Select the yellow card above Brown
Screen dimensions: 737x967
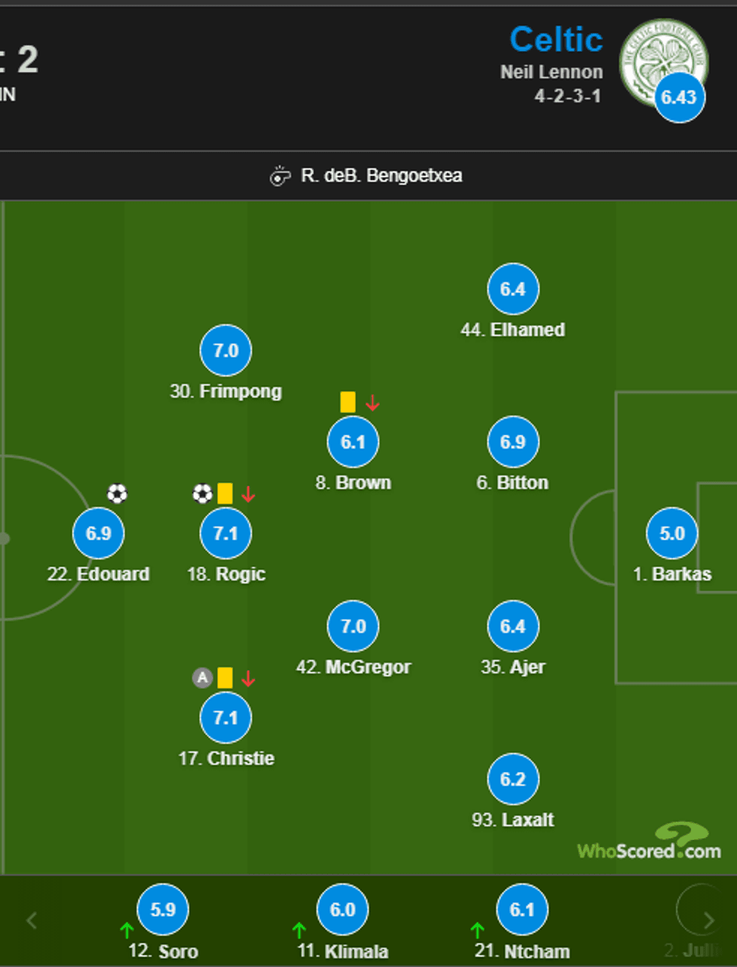347,402
